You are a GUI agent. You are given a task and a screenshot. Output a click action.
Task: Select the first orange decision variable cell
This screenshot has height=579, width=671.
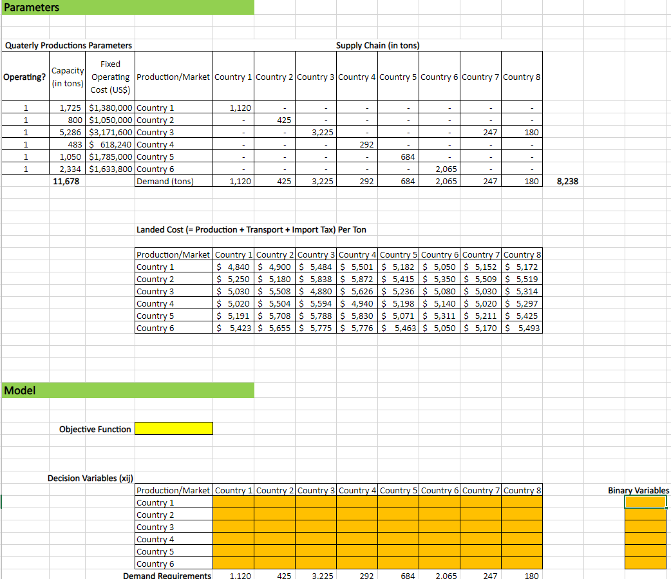coord(233,502)
